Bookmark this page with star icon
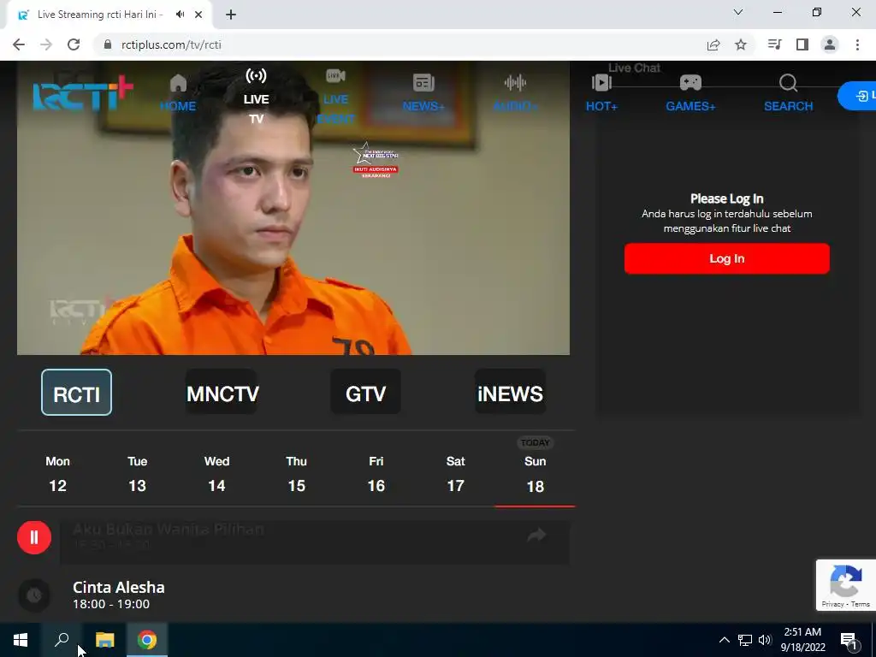Image resolution: width=876 pixels, height=657 pixels. [x=741, y=44]
